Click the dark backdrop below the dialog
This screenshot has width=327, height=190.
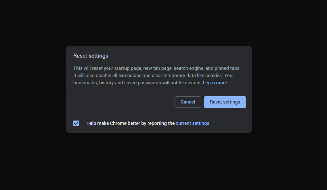click(x=163, y=163)
